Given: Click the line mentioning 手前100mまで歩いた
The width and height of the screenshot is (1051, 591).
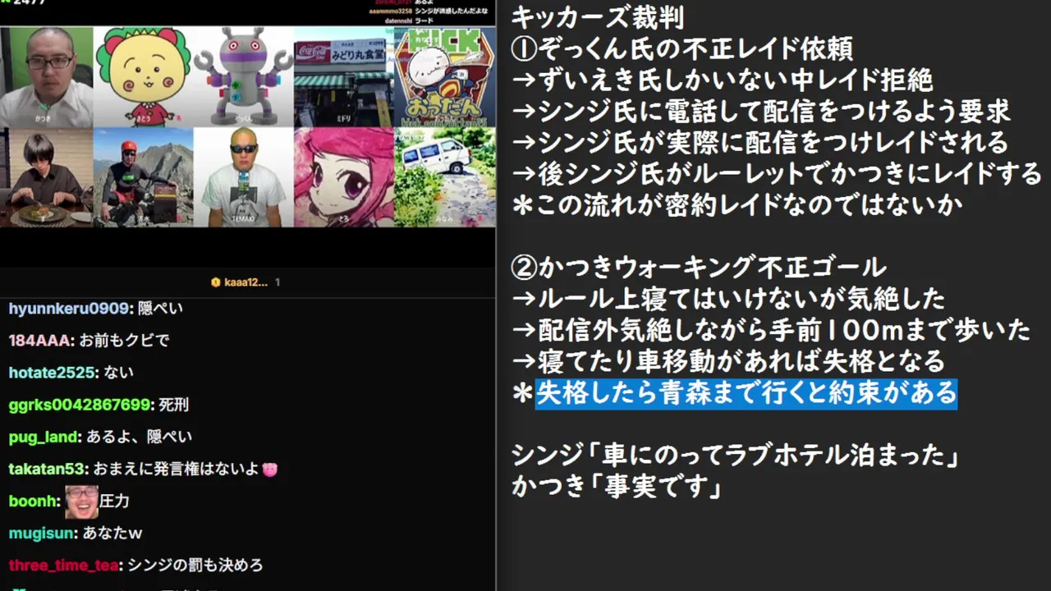Looking at the screenshot, I should click(770, 330).
